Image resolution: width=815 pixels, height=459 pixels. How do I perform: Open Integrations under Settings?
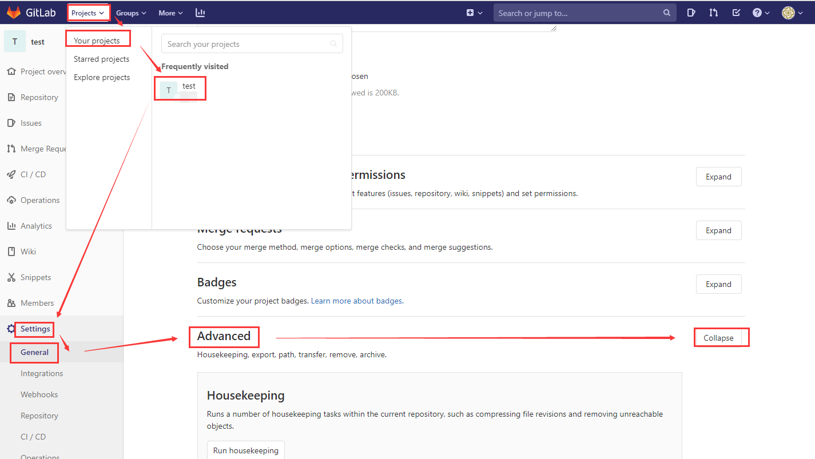[x=42, y=373]
